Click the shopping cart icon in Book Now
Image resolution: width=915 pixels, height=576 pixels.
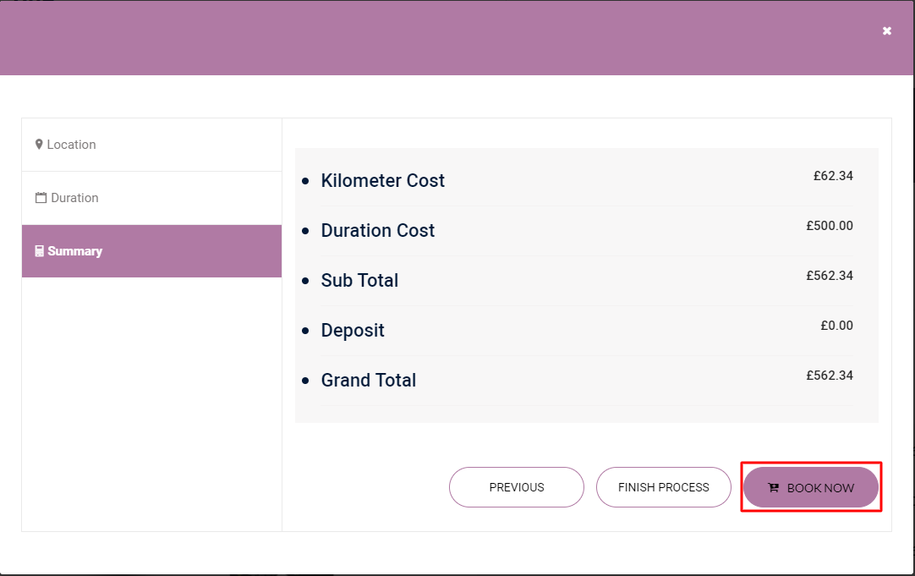point(773,488)
